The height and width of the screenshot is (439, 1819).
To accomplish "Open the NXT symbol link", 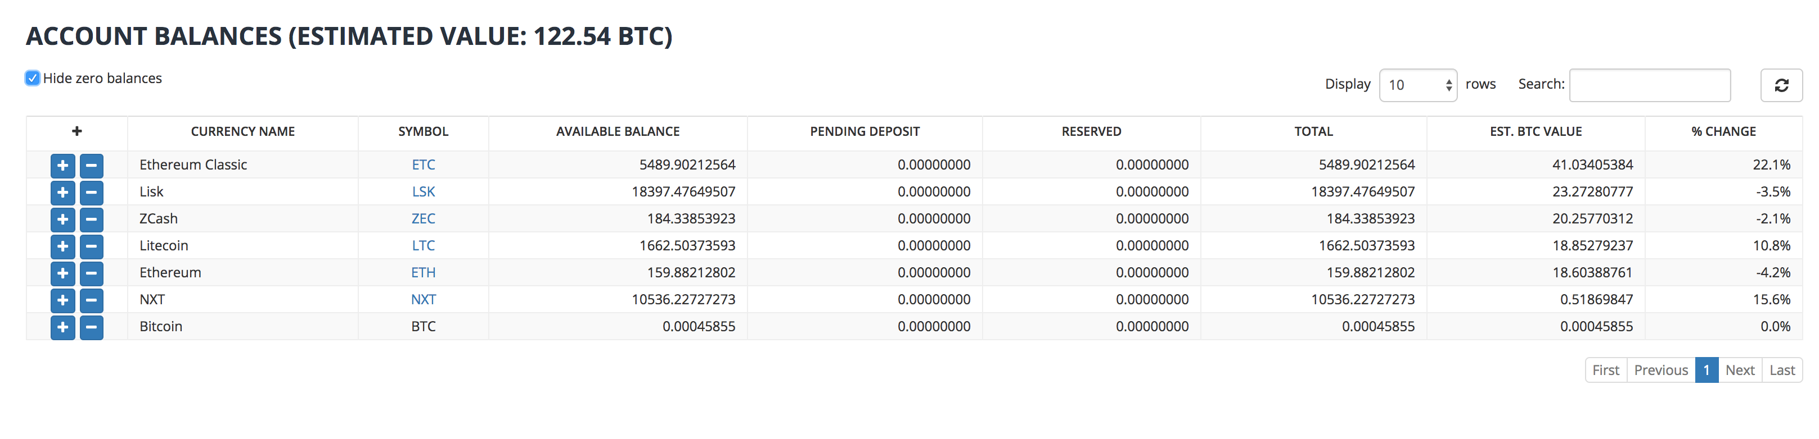I will [x=423, y=299].
